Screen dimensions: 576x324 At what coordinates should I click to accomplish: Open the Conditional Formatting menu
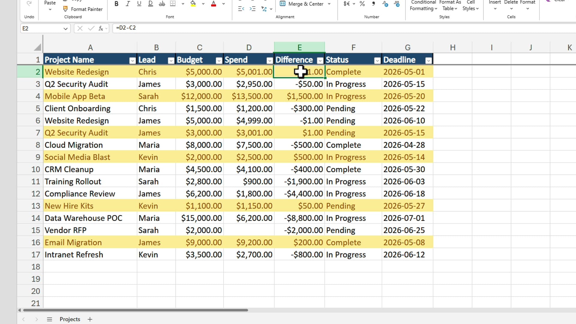click(x=423, y=5)
